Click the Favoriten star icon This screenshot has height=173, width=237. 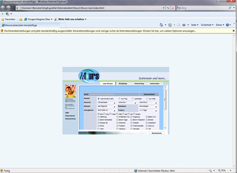3,19
